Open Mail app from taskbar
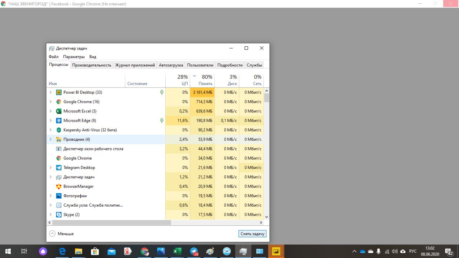Screen dimensions: 459x258 111,251
